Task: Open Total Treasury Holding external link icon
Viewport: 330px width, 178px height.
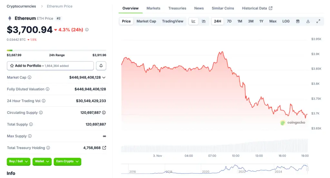Action: pyautogui.click(x=104, y=148)
